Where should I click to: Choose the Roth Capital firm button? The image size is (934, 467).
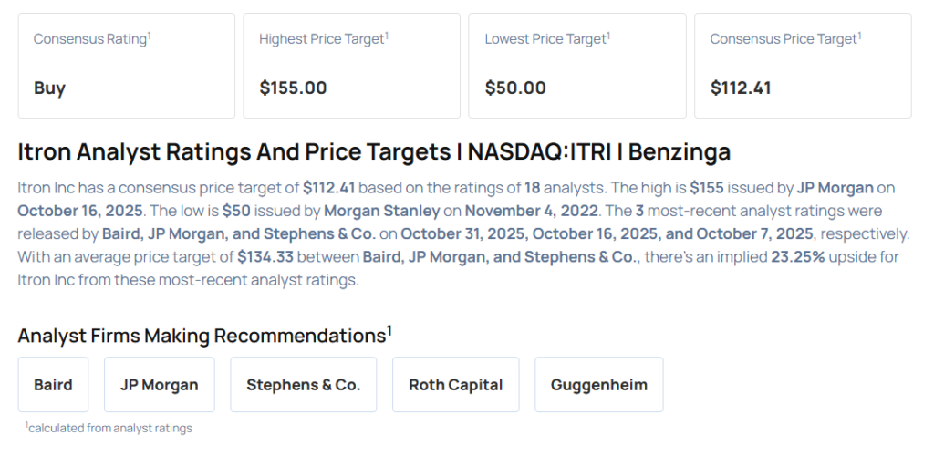tap(455, 384)
